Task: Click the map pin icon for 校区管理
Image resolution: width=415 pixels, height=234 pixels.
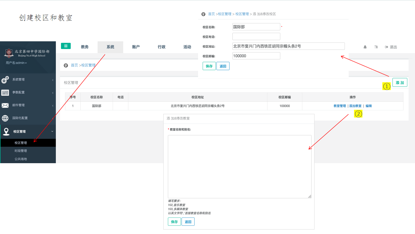Action: point(6,132)
